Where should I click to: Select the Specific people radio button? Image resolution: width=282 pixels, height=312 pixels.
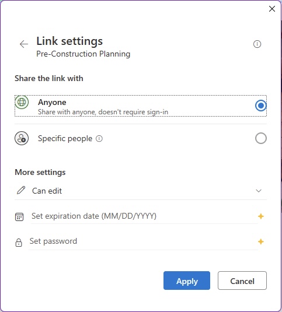coord(261,138)
